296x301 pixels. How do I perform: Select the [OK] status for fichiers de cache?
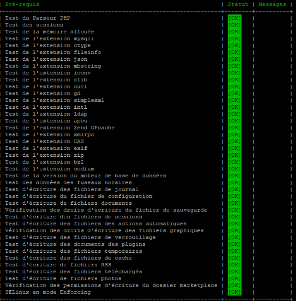tap(235, 258)
